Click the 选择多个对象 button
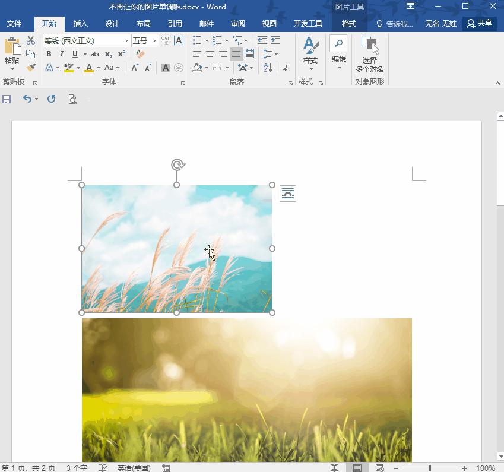 pyautogui.click(x=370, y=55)
